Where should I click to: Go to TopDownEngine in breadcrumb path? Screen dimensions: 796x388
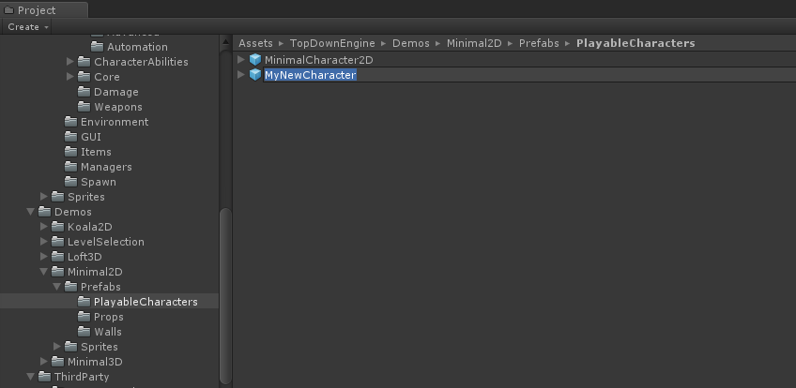[x=332, y=43]
